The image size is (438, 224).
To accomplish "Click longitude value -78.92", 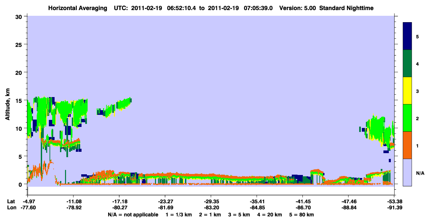I will pos(73,208).
